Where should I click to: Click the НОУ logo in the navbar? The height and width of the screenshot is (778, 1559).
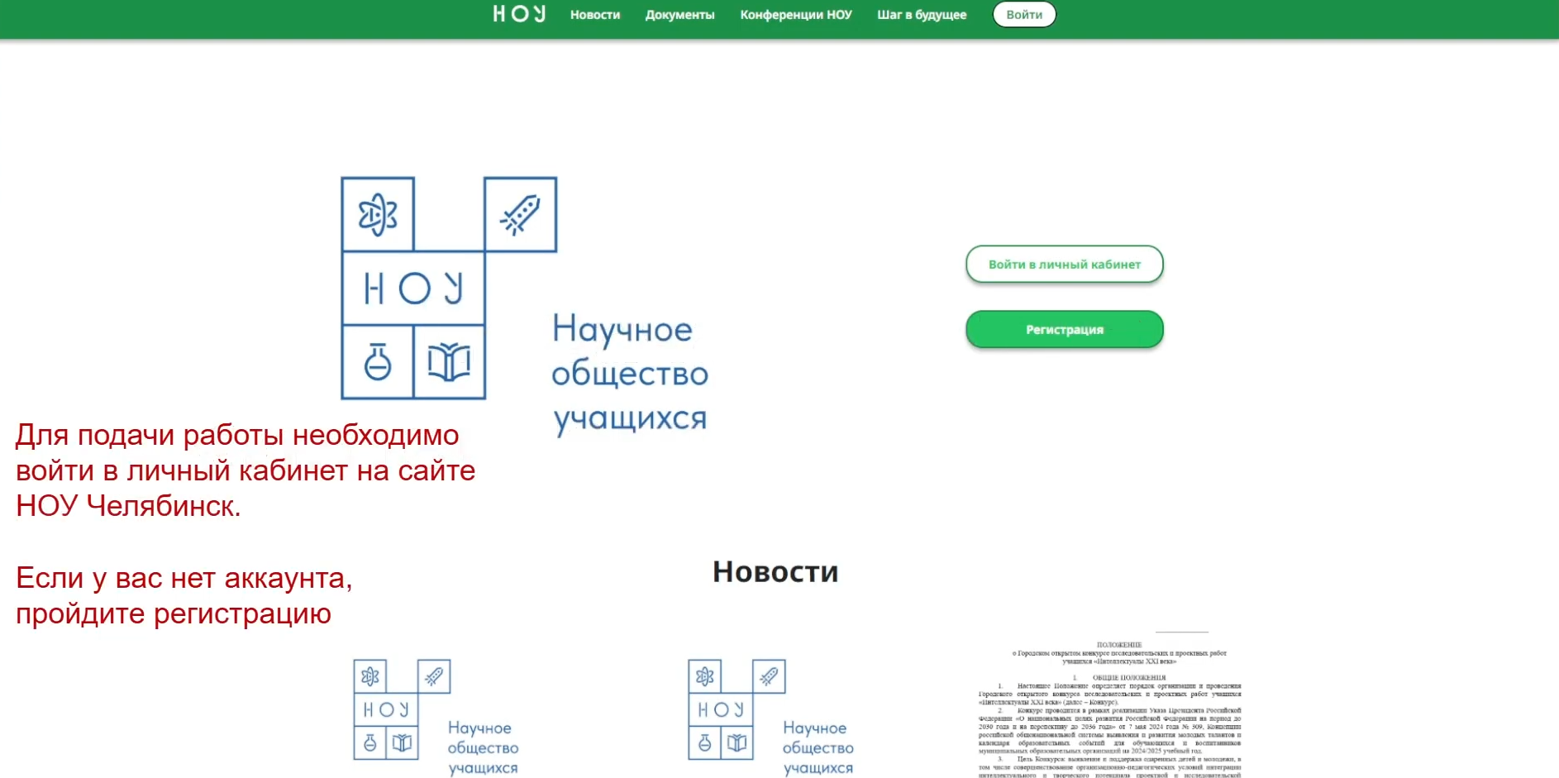(x=519, y=14)
